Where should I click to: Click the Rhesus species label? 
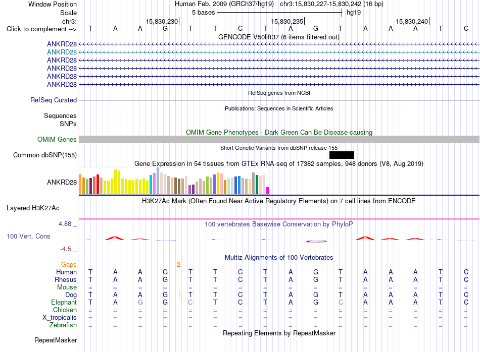[66, 279]
